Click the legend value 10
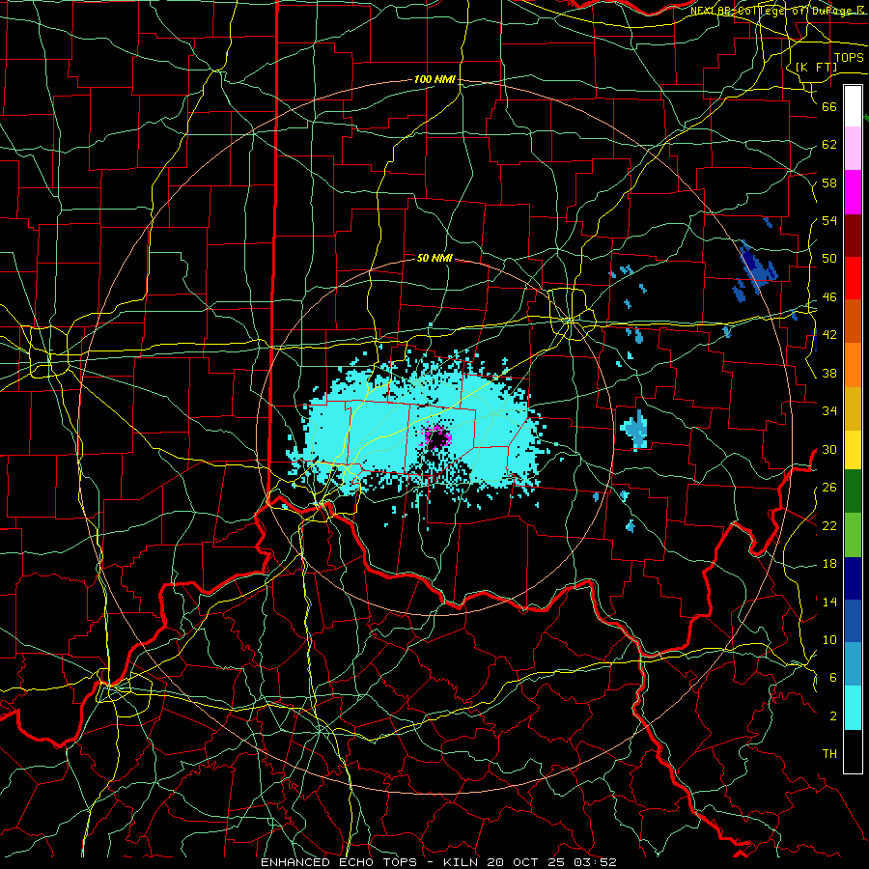The height and width of the screenshot is (869, 869). pyautogui.click(x=829, y=639)
